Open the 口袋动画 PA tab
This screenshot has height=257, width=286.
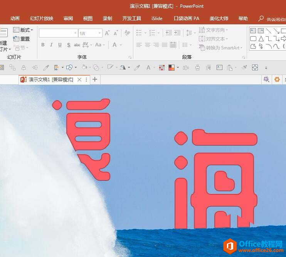coord(187,19)
